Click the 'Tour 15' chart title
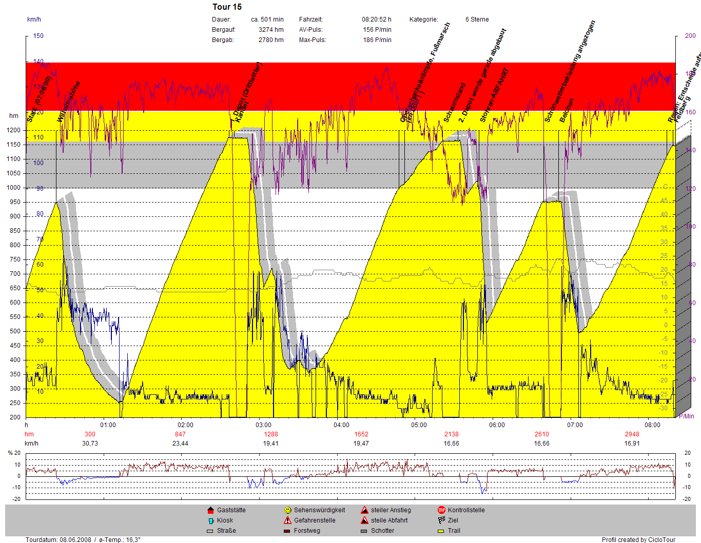Viewport: 701px width, 543px height. click(x=227, y=7)
